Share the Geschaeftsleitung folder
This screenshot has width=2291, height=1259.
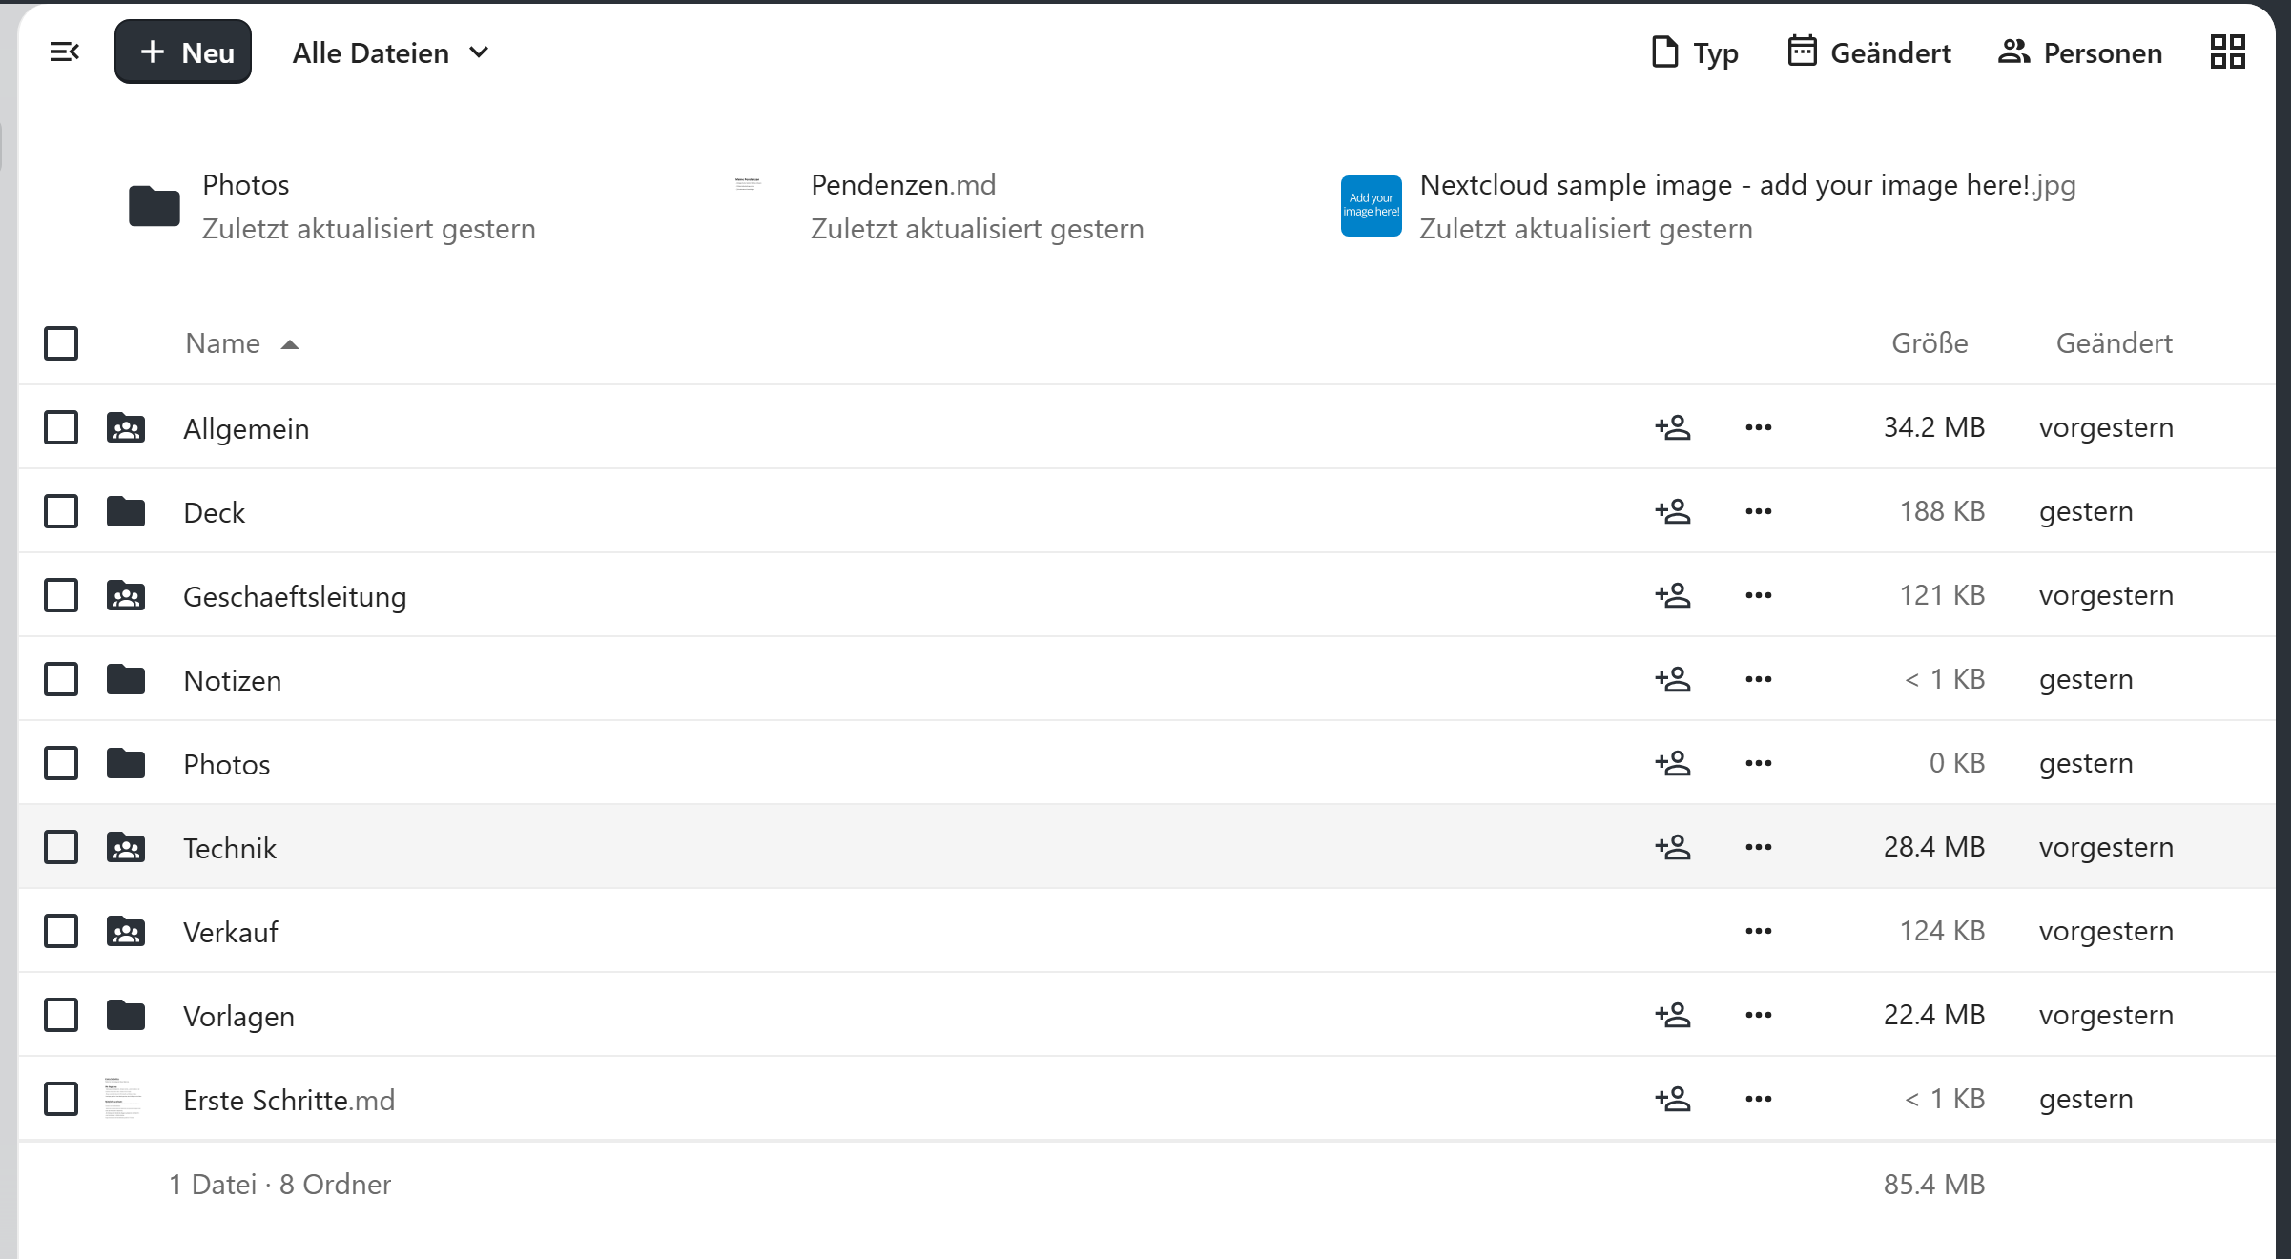[x=1673, y=595]
